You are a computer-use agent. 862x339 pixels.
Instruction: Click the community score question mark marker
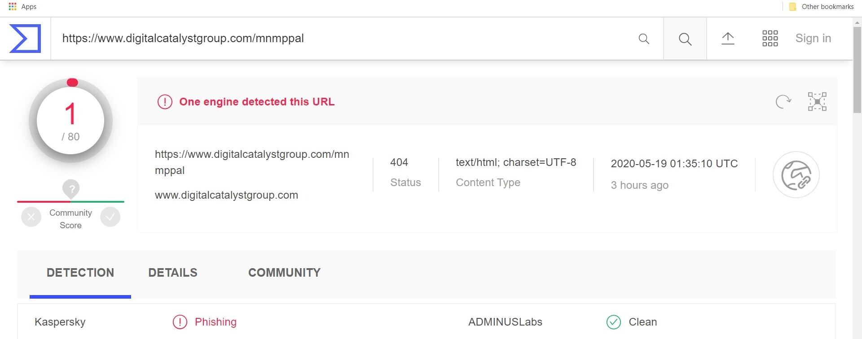(71, 189)
